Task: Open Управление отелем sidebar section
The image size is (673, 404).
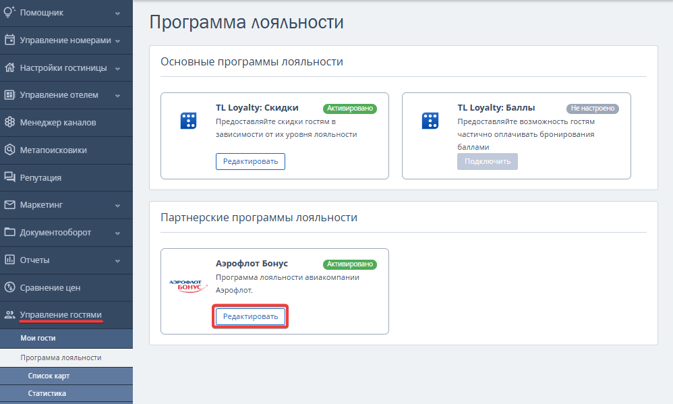Action: coord(66,95)
